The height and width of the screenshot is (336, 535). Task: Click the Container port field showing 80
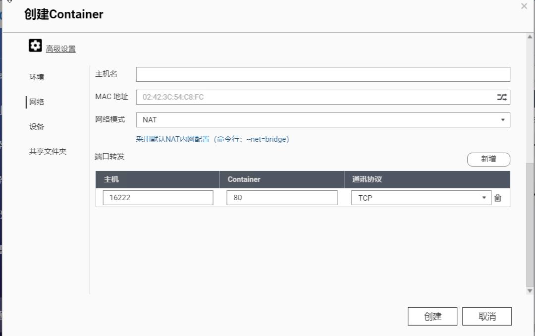click(282, 197)
